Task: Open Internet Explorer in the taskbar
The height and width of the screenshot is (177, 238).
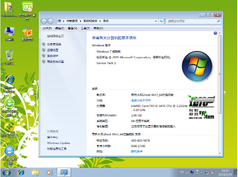Action: pos(21,172)
